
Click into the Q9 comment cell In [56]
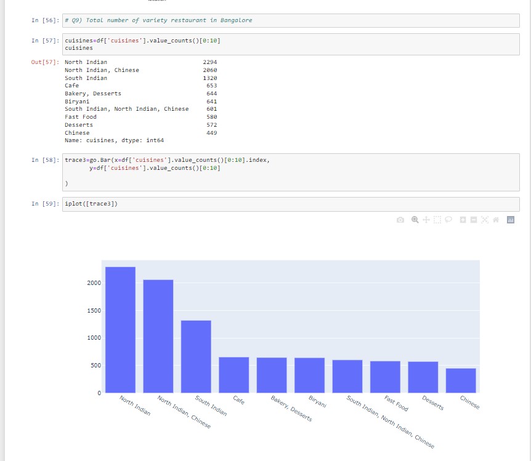point(291,21)
